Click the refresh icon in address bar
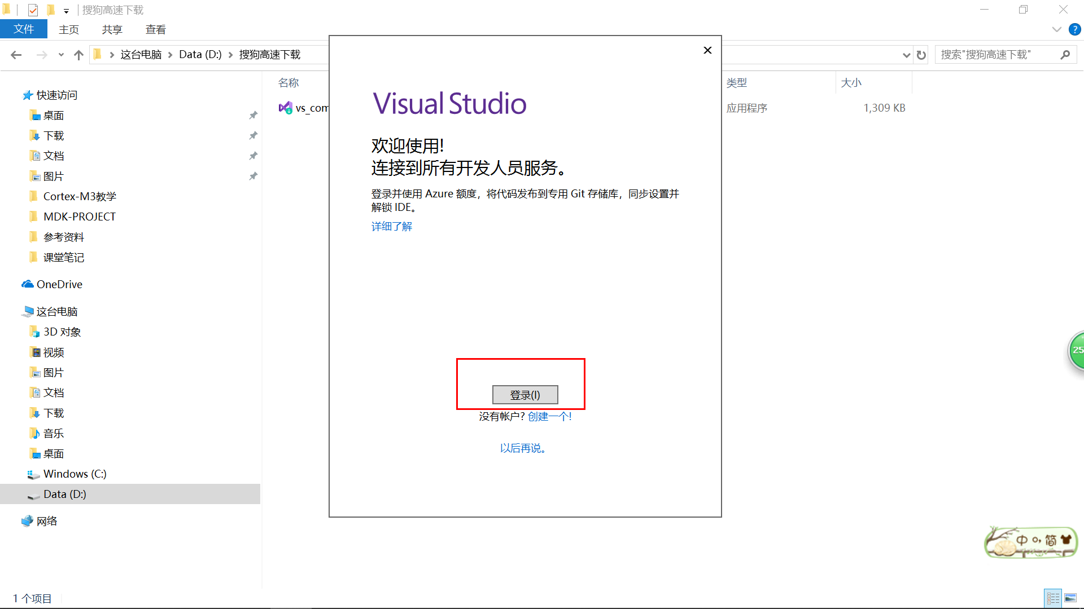Viewport: 1084px width, 609px height. pyautogui.click(x=921, y=55)
